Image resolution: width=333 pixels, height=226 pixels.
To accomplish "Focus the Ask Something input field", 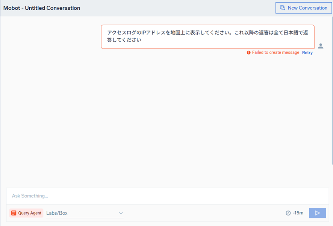I will point(165,196).
